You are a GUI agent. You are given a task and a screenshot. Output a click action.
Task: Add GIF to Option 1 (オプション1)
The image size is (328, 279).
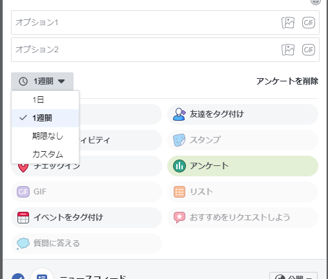pos(309,23)
